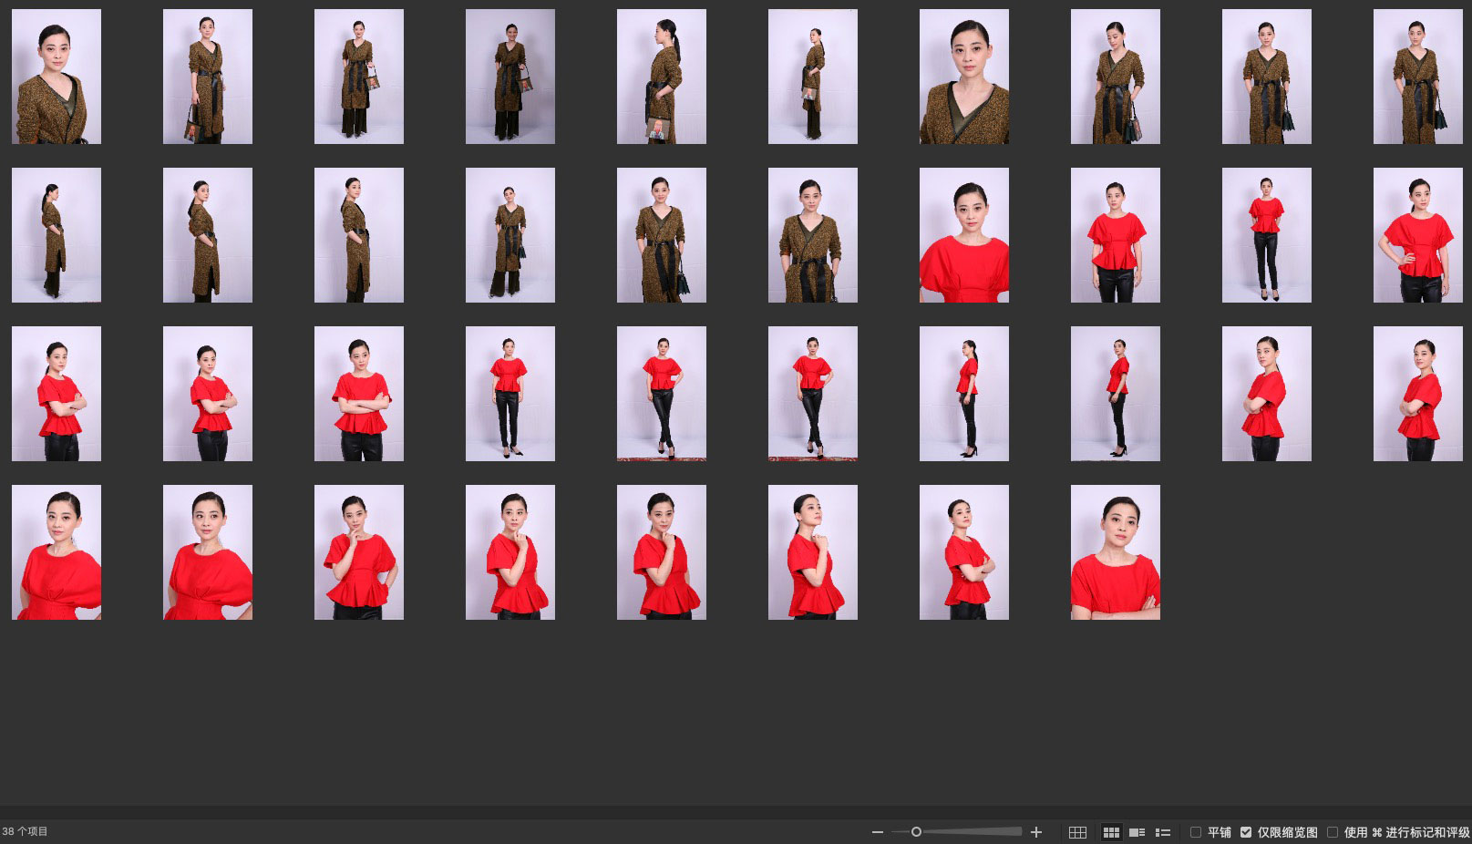Uncheck the 仅限缩览图 checkbox
The height and width of the screenshot is (844, 1472).
click(1246, 832)
